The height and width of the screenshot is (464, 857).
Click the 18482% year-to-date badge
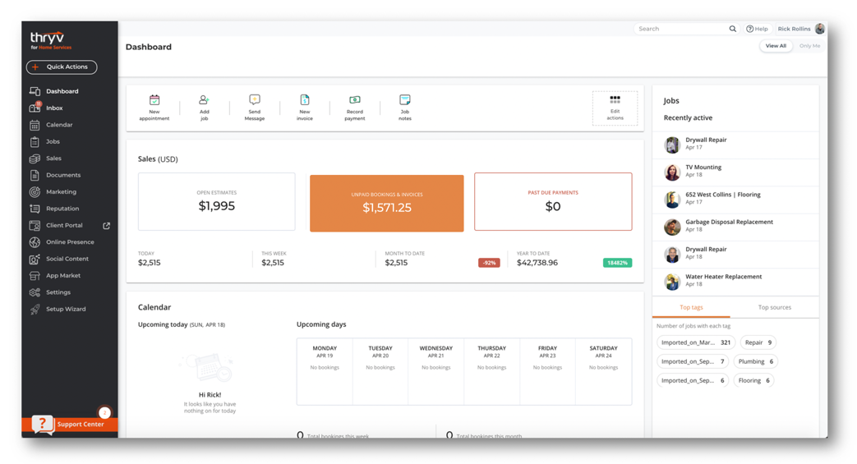617,263
